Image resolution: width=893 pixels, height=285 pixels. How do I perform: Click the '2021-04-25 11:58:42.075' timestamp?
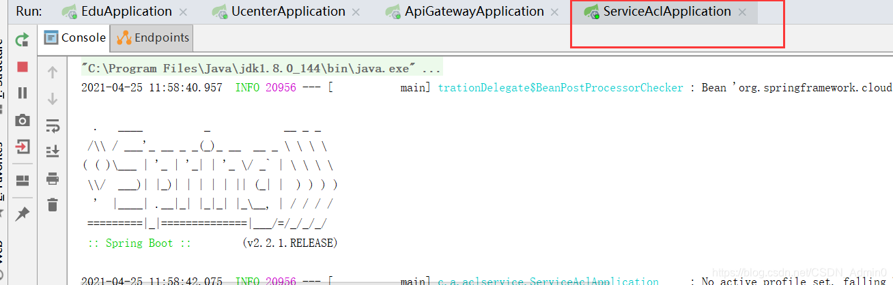[x=152, y=281]
